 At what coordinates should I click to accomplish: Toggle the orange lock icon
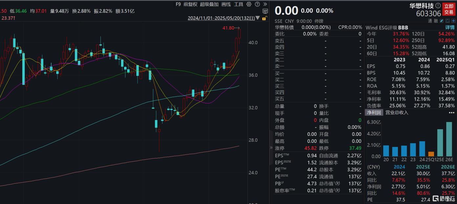(x=264, y=18)
